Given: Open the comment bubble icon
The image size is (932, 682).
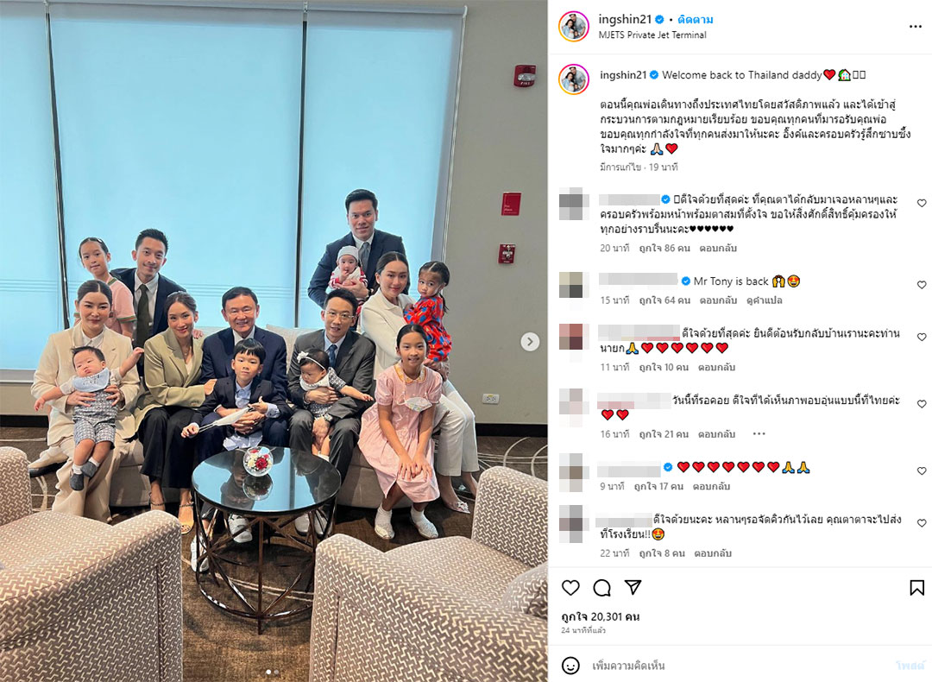Looking at the screenshot, I should point(602,587).
